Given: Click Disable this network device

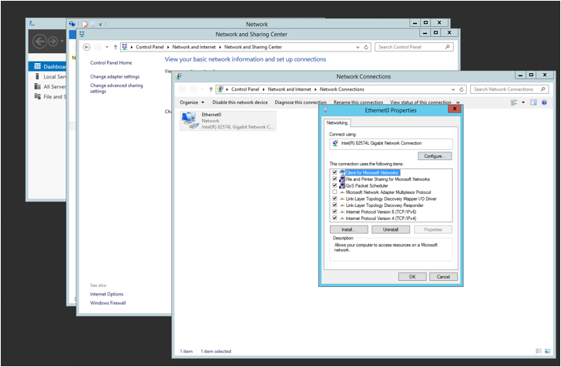Looking at the screenshot, I should click(x=240, y=102).
